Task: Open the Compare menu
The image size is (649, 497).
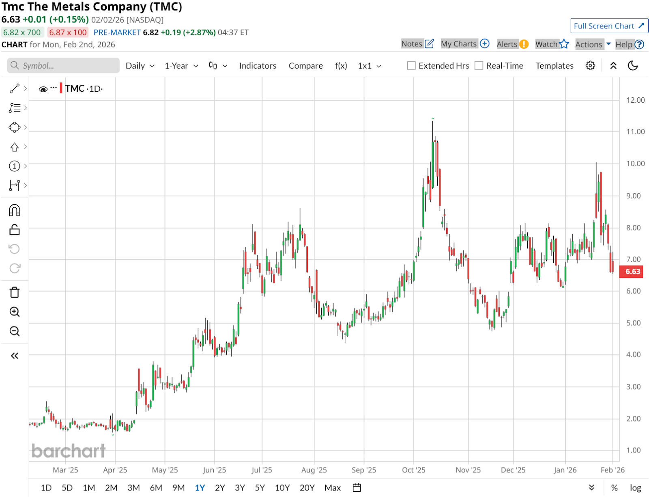Action: 306,66
